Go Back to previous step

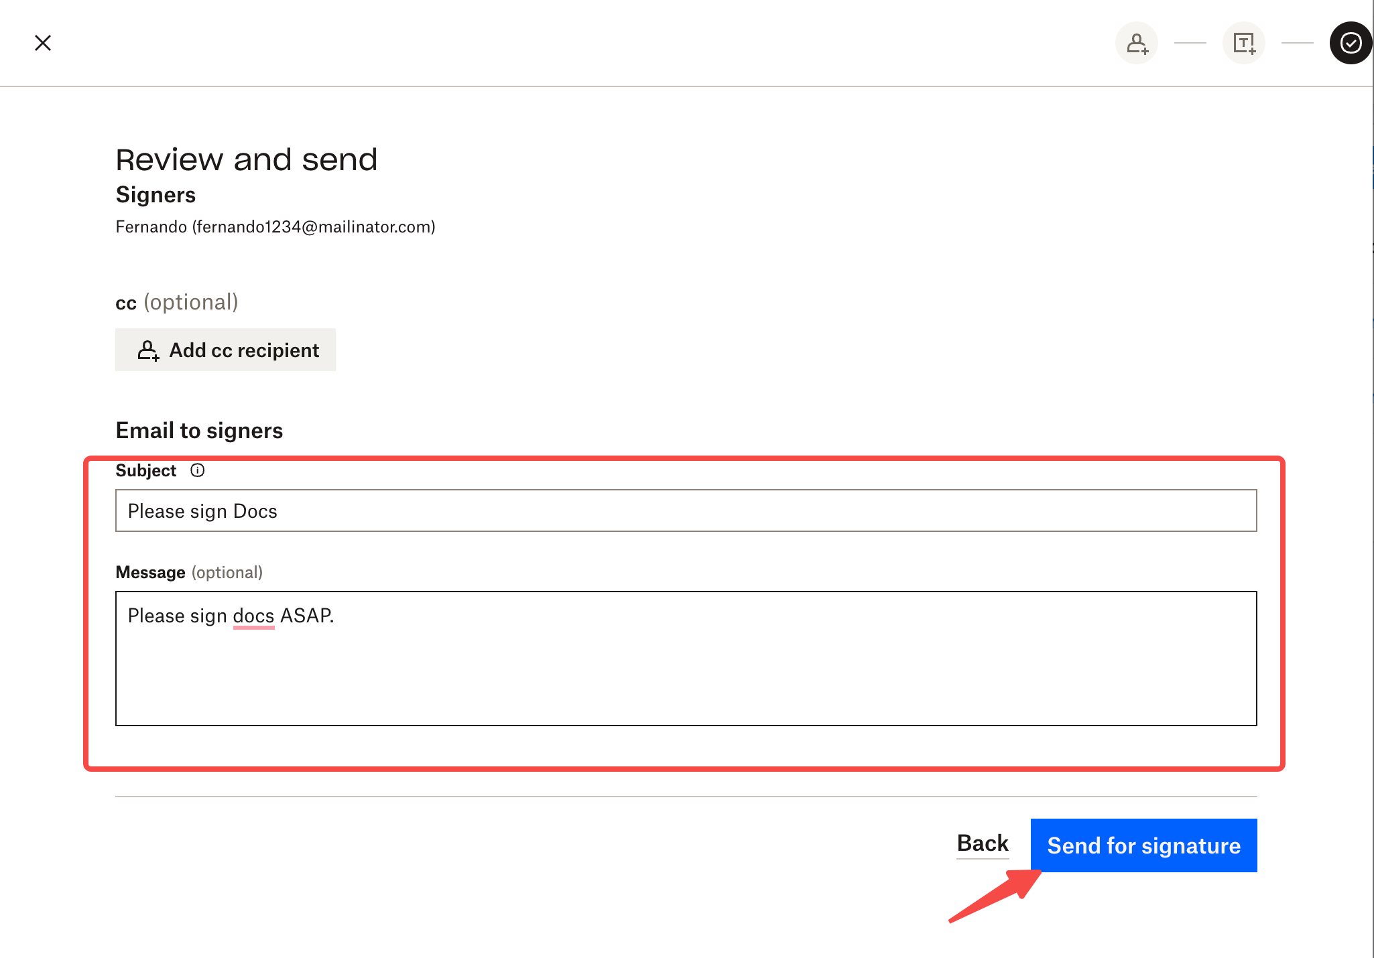pos(982,843)
